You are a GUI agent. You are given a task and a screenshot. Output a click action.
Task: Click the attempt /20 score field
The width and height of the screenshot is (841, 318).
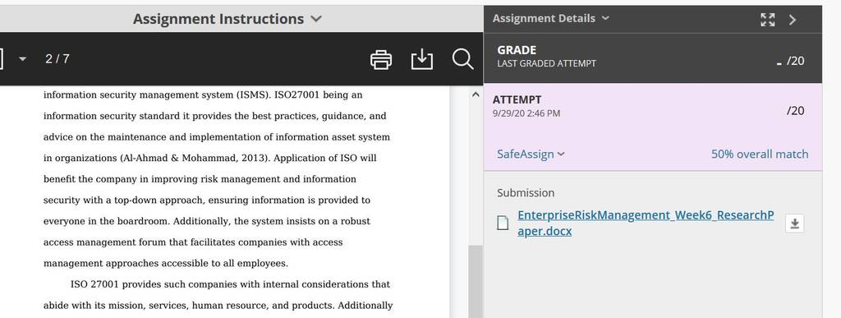[x=795, y=110]
